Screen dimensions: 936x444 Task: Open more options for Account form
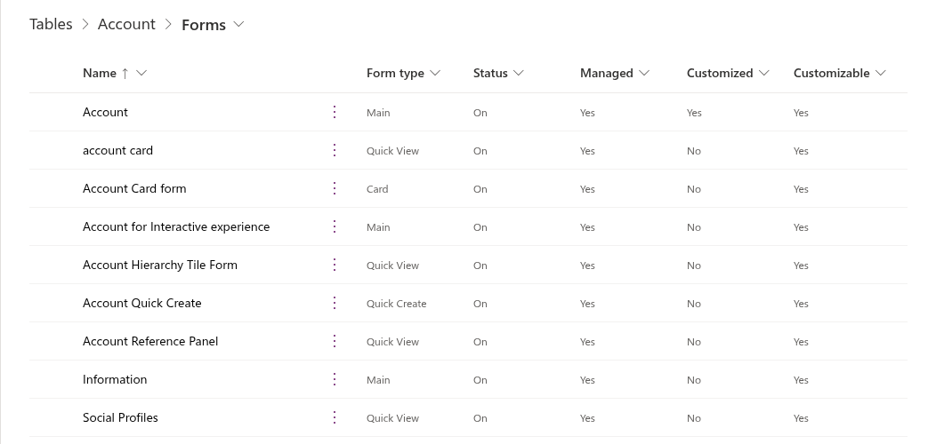point(335,112)
